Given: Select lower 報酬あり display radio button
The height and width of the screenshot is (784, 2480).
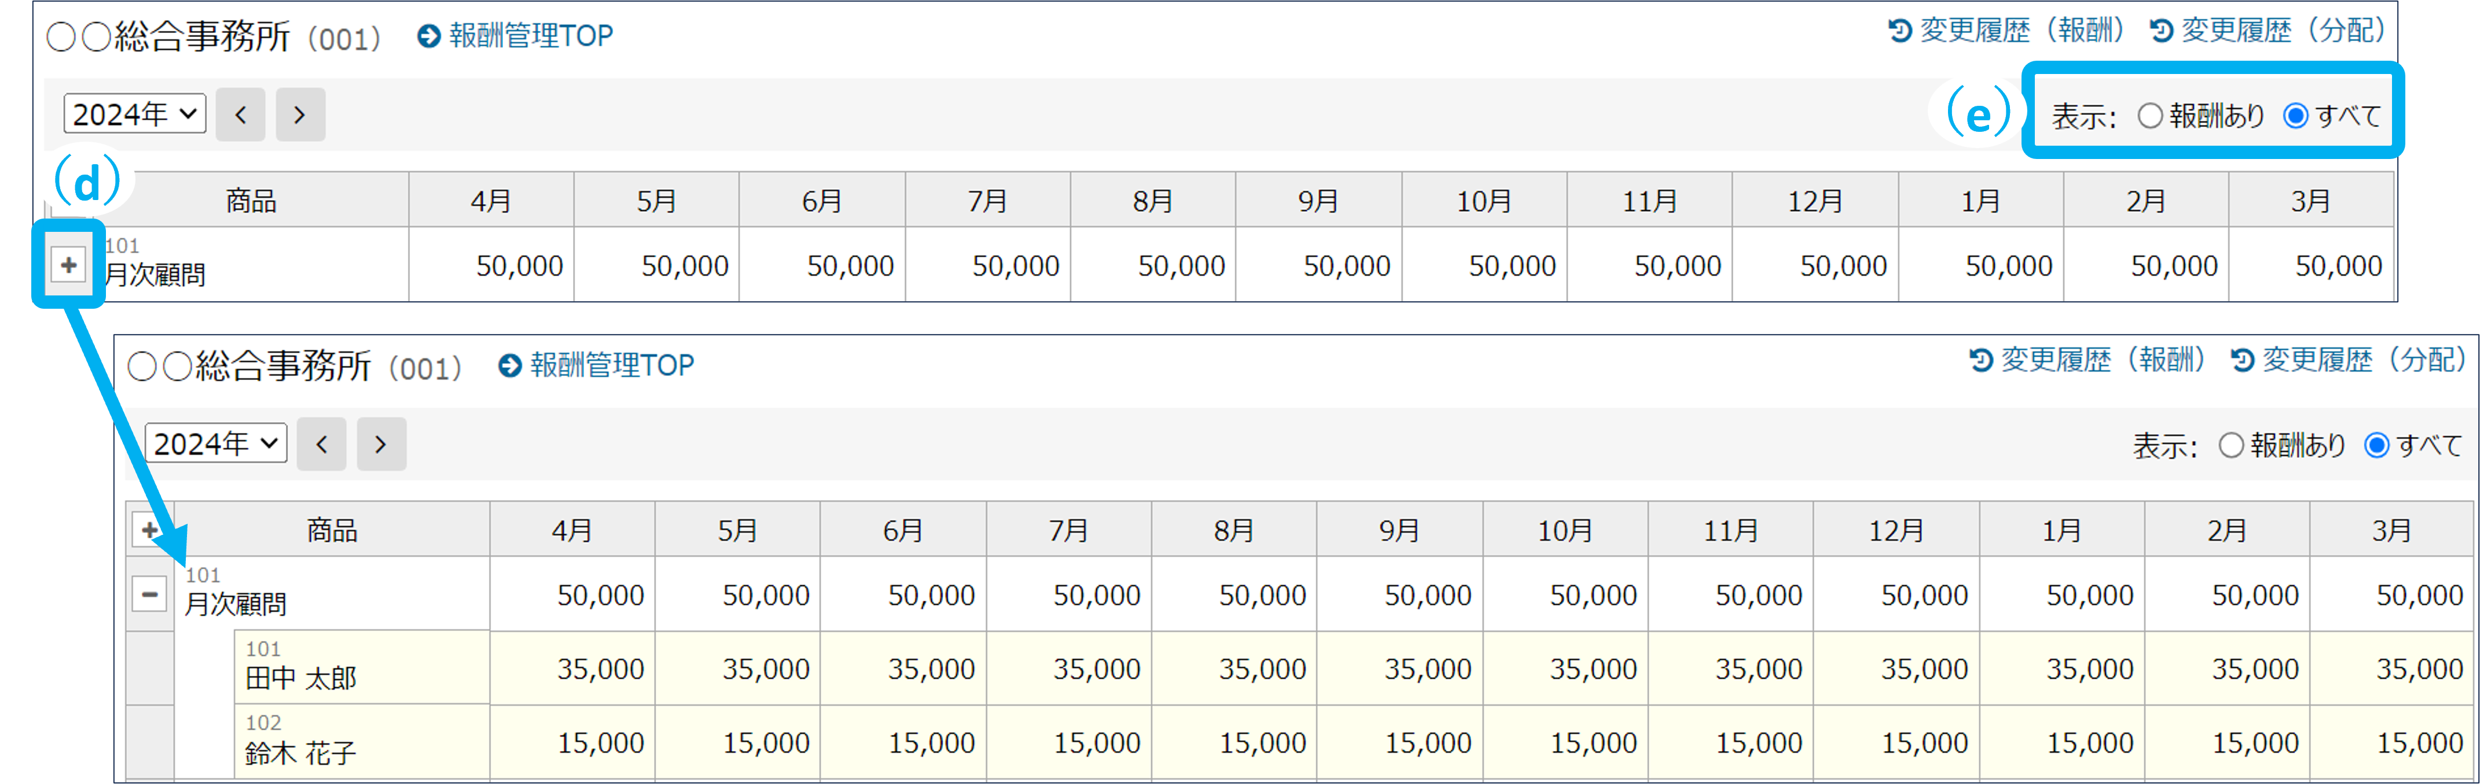Looking at the screenshot, I should point(2230,445).
